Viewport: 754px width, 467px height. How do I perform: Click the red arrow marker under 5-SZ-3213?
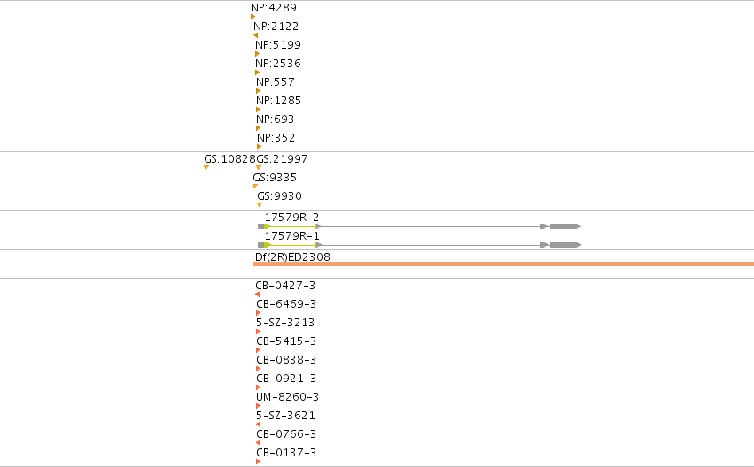coord(258,332)
